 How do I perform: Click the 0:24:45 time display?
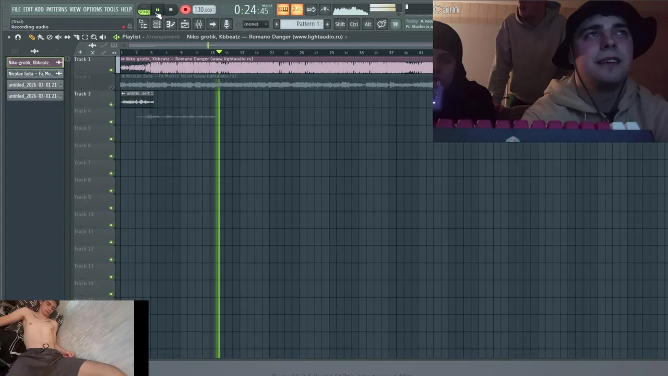[251, 9]
